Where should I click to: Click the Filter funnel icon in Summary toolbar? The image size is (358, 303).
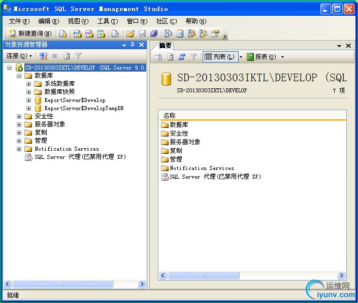(x=193, y=56)
